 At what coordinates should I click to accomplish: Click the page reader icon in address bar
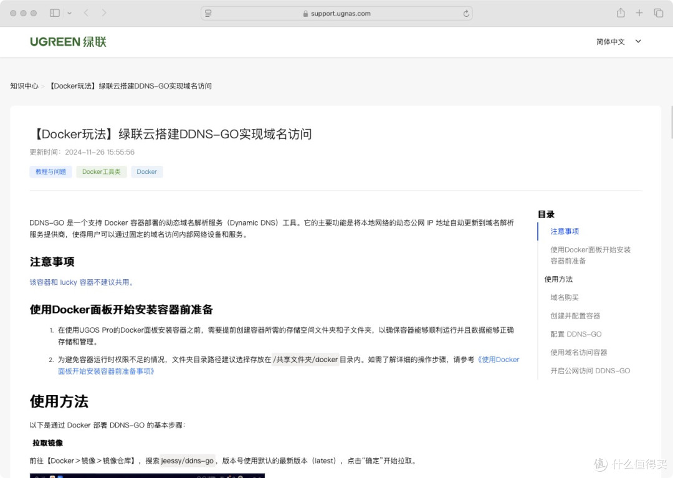click(x=208, y=13)
